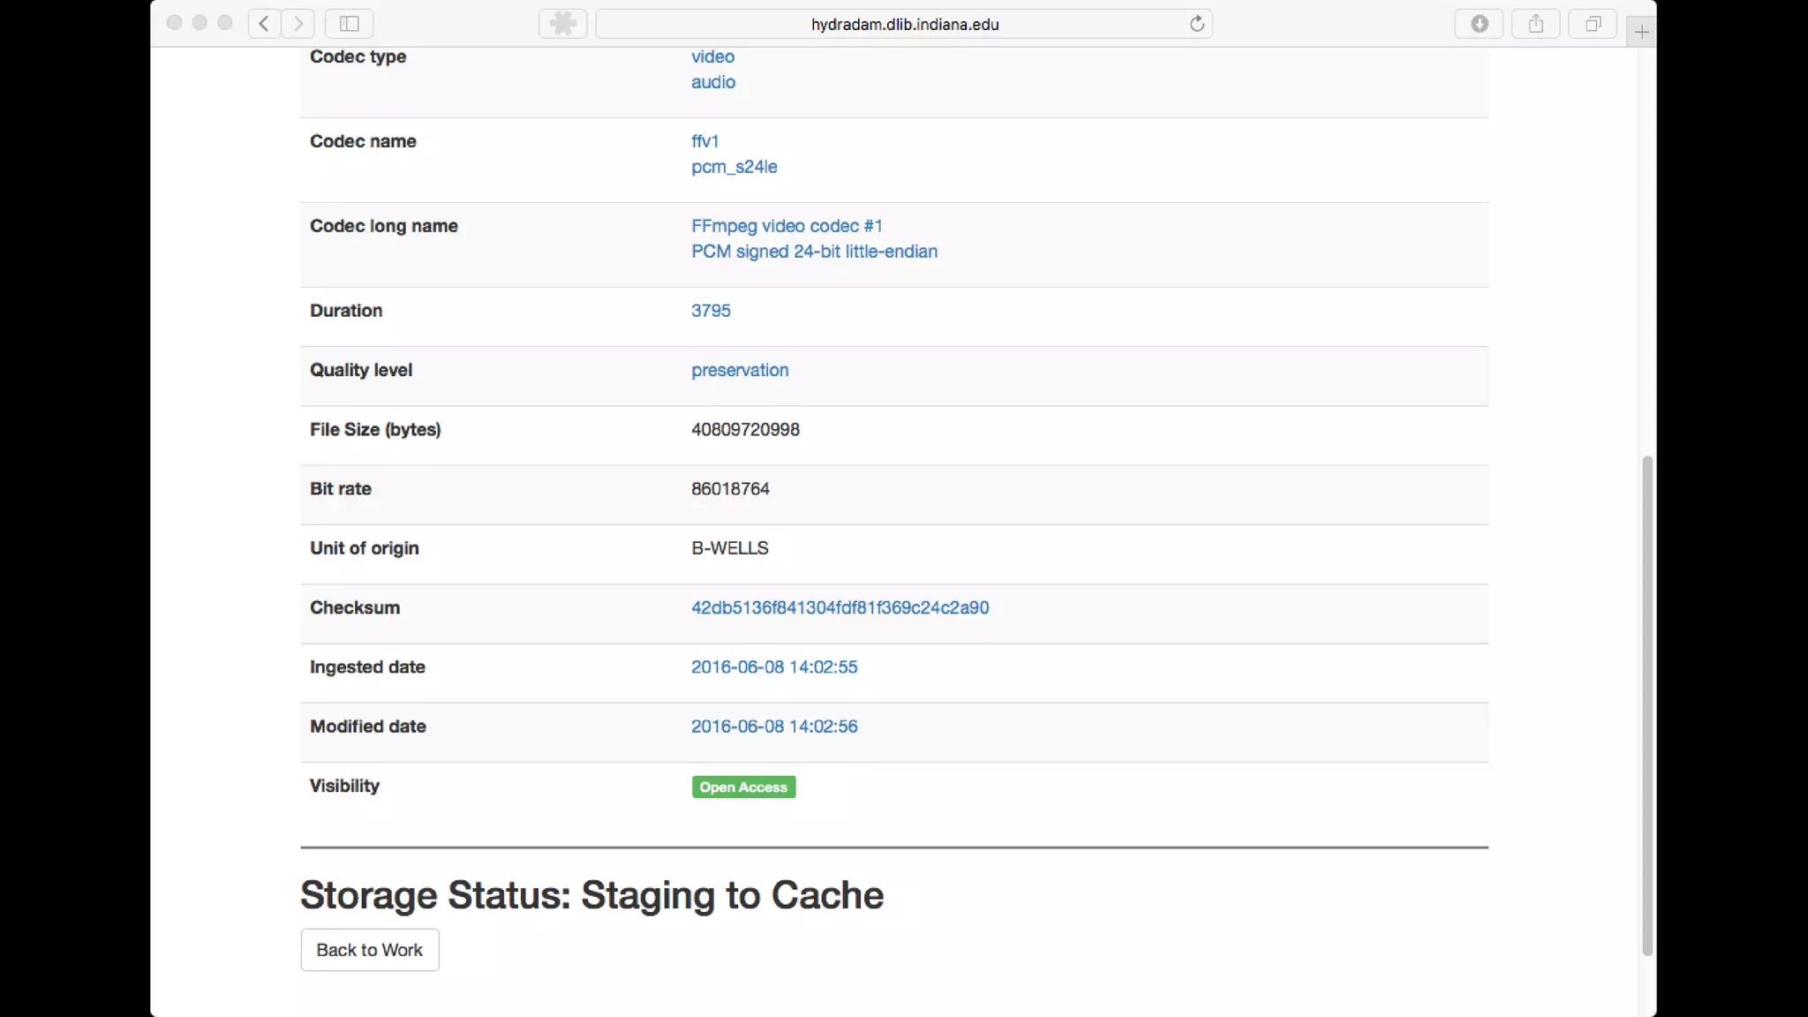
Task: Go forward with the browser forward arrow
Action: pos(298,24)
